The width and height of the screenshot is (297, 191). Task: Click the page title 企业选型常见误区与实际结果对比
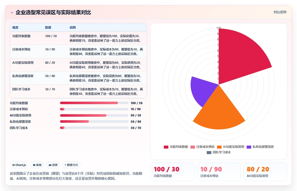[x=53, y=13]
